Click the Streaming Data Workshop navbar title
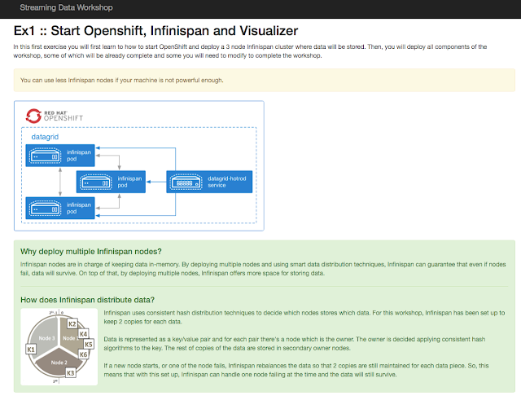 click(x=66, y=7)
